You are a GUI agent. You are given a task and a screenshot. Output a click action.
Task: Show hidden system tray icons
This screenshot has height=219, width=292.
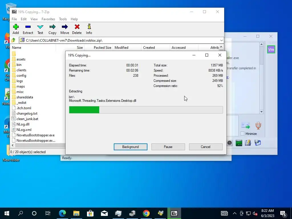click(235, 213)
